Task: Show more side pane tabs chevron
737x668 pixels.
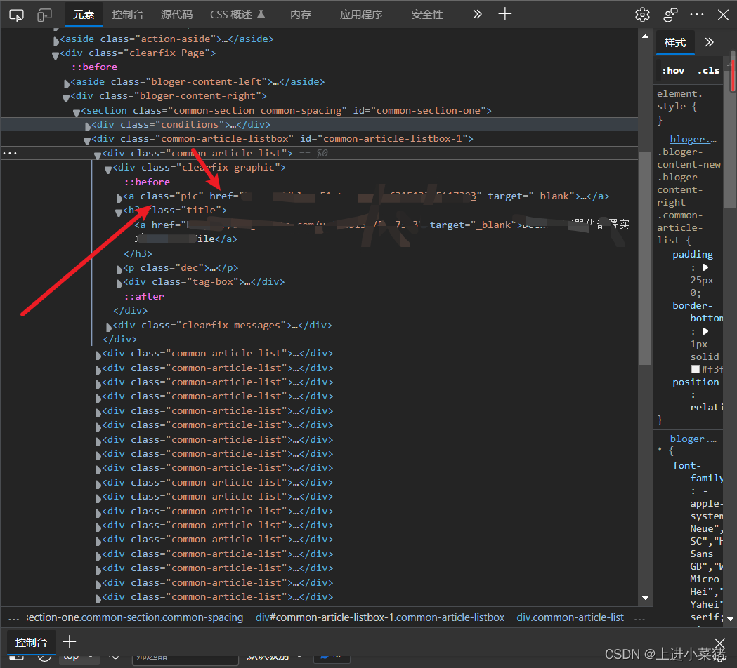Action: coord(710,42)
